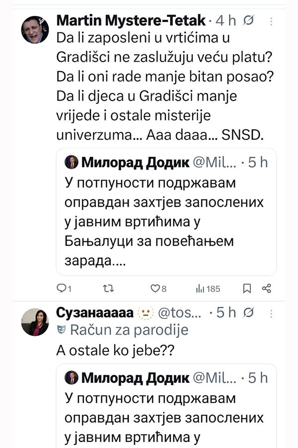This screenshot has width=298, height=448.
Task: Open more options on Сузанааааа's tweet
Action: (x=271, y=313)
